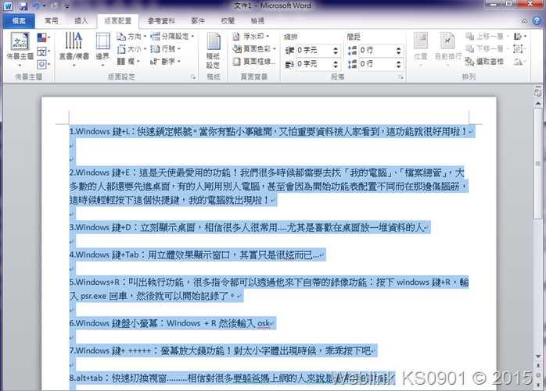Minimize the ribbon with the caret icon

(524, 21)
